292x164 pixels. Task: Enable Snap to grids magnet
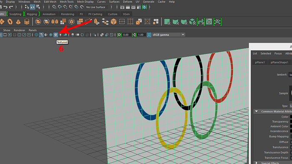pyautogui.click(x=54, y=7)
